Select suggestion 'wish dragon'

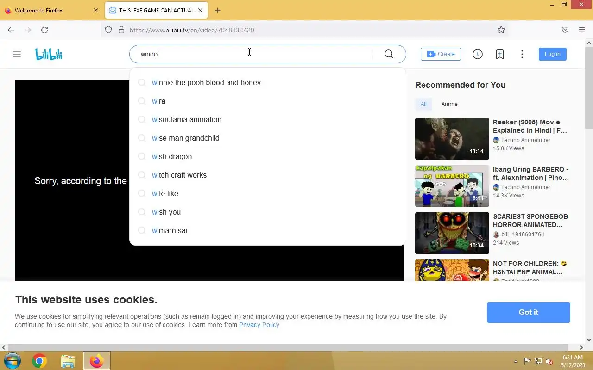pyautogui.click(x=267, y=156)
